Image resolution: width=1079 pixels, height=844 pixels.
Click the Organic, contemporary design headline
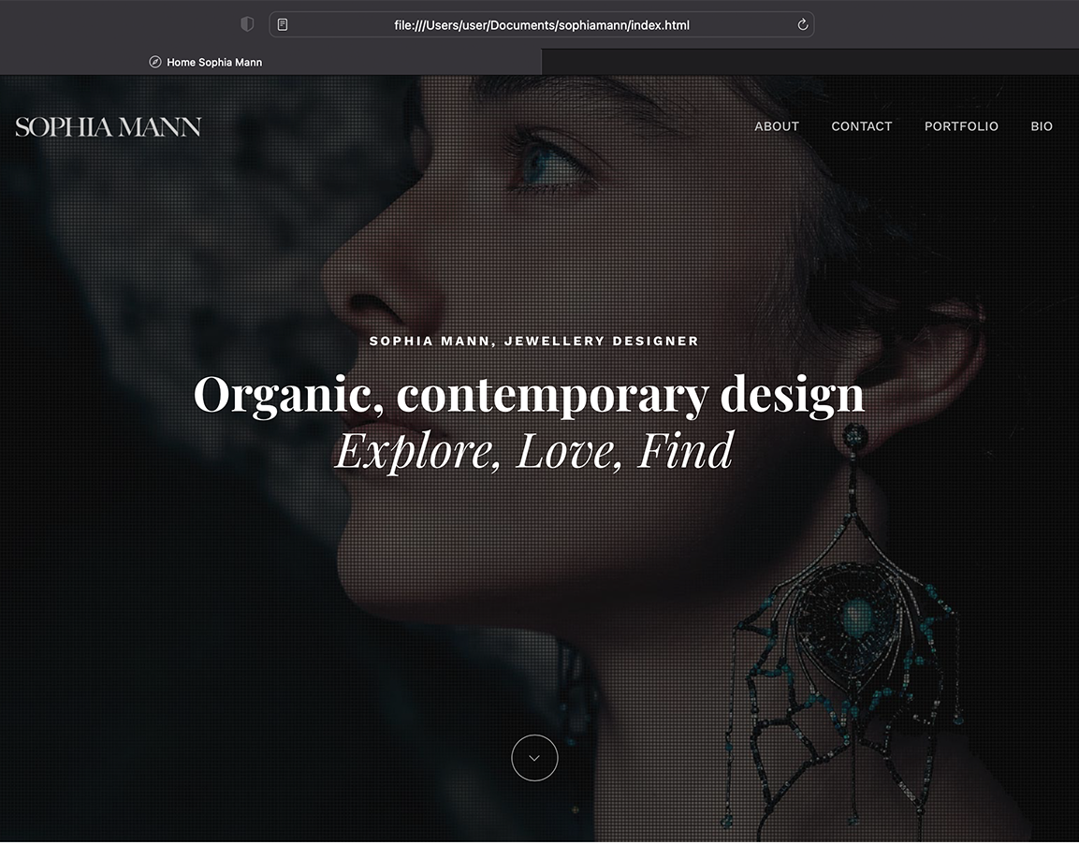pos(529,395)
